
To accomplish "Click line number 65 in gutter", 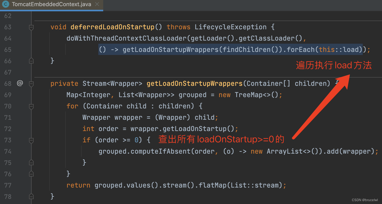I will [x=8, y=50].
